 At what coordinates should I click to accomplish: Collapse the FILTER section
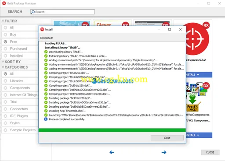pos(3,21)
